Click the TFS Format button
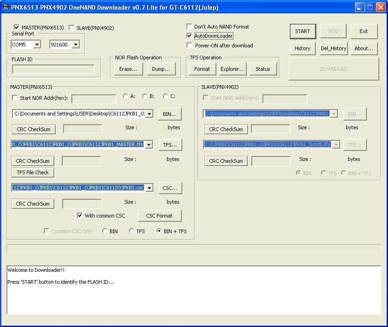 [202, 69]
